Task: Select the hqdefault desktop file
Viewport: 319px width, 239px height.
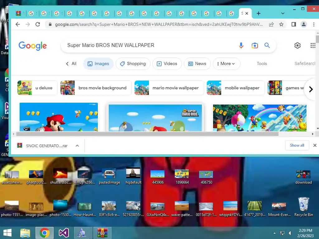Action: [x=133, y=176]
